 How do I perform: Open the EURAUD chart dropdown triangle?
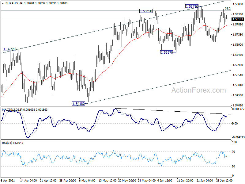click(x=3, y=3)
